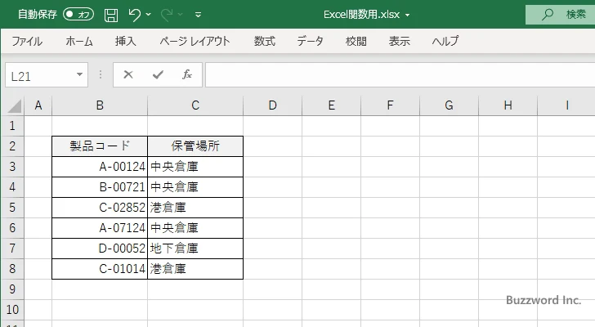Select cell containing A-00124
595x327 pixels.
[100, 167]
